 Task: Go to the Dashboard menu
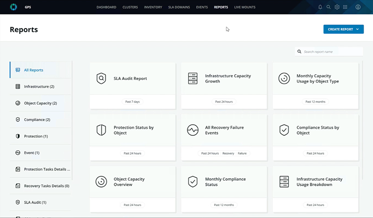point(106,7)
